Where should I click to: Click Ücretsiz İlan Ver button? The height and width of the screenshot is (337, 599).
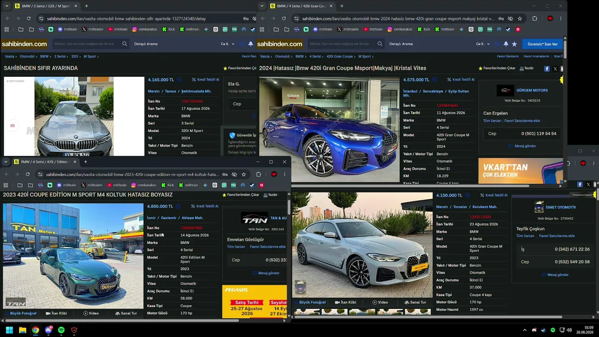tap(542, 44)
